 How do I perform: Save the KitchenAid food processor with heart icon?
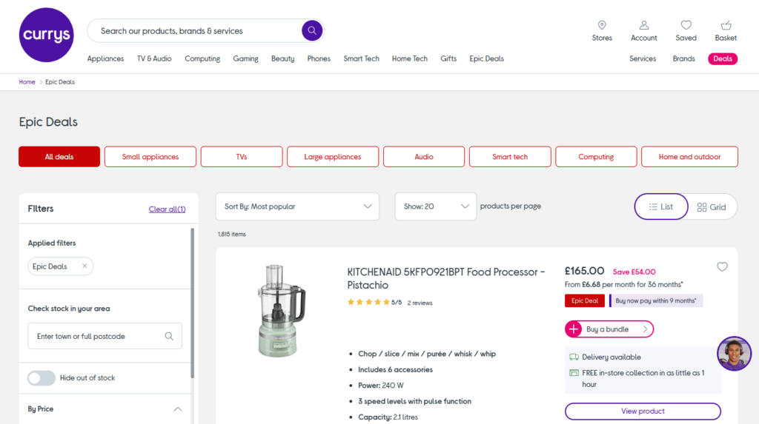[722, 267]
